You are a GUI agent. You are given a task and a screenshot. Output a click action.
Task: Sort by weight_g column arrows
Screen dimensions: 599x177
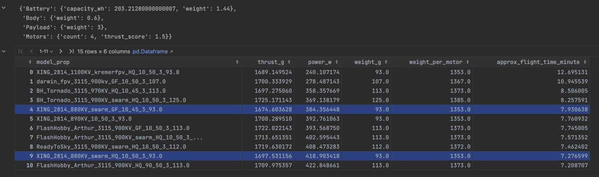click(386, 62)
